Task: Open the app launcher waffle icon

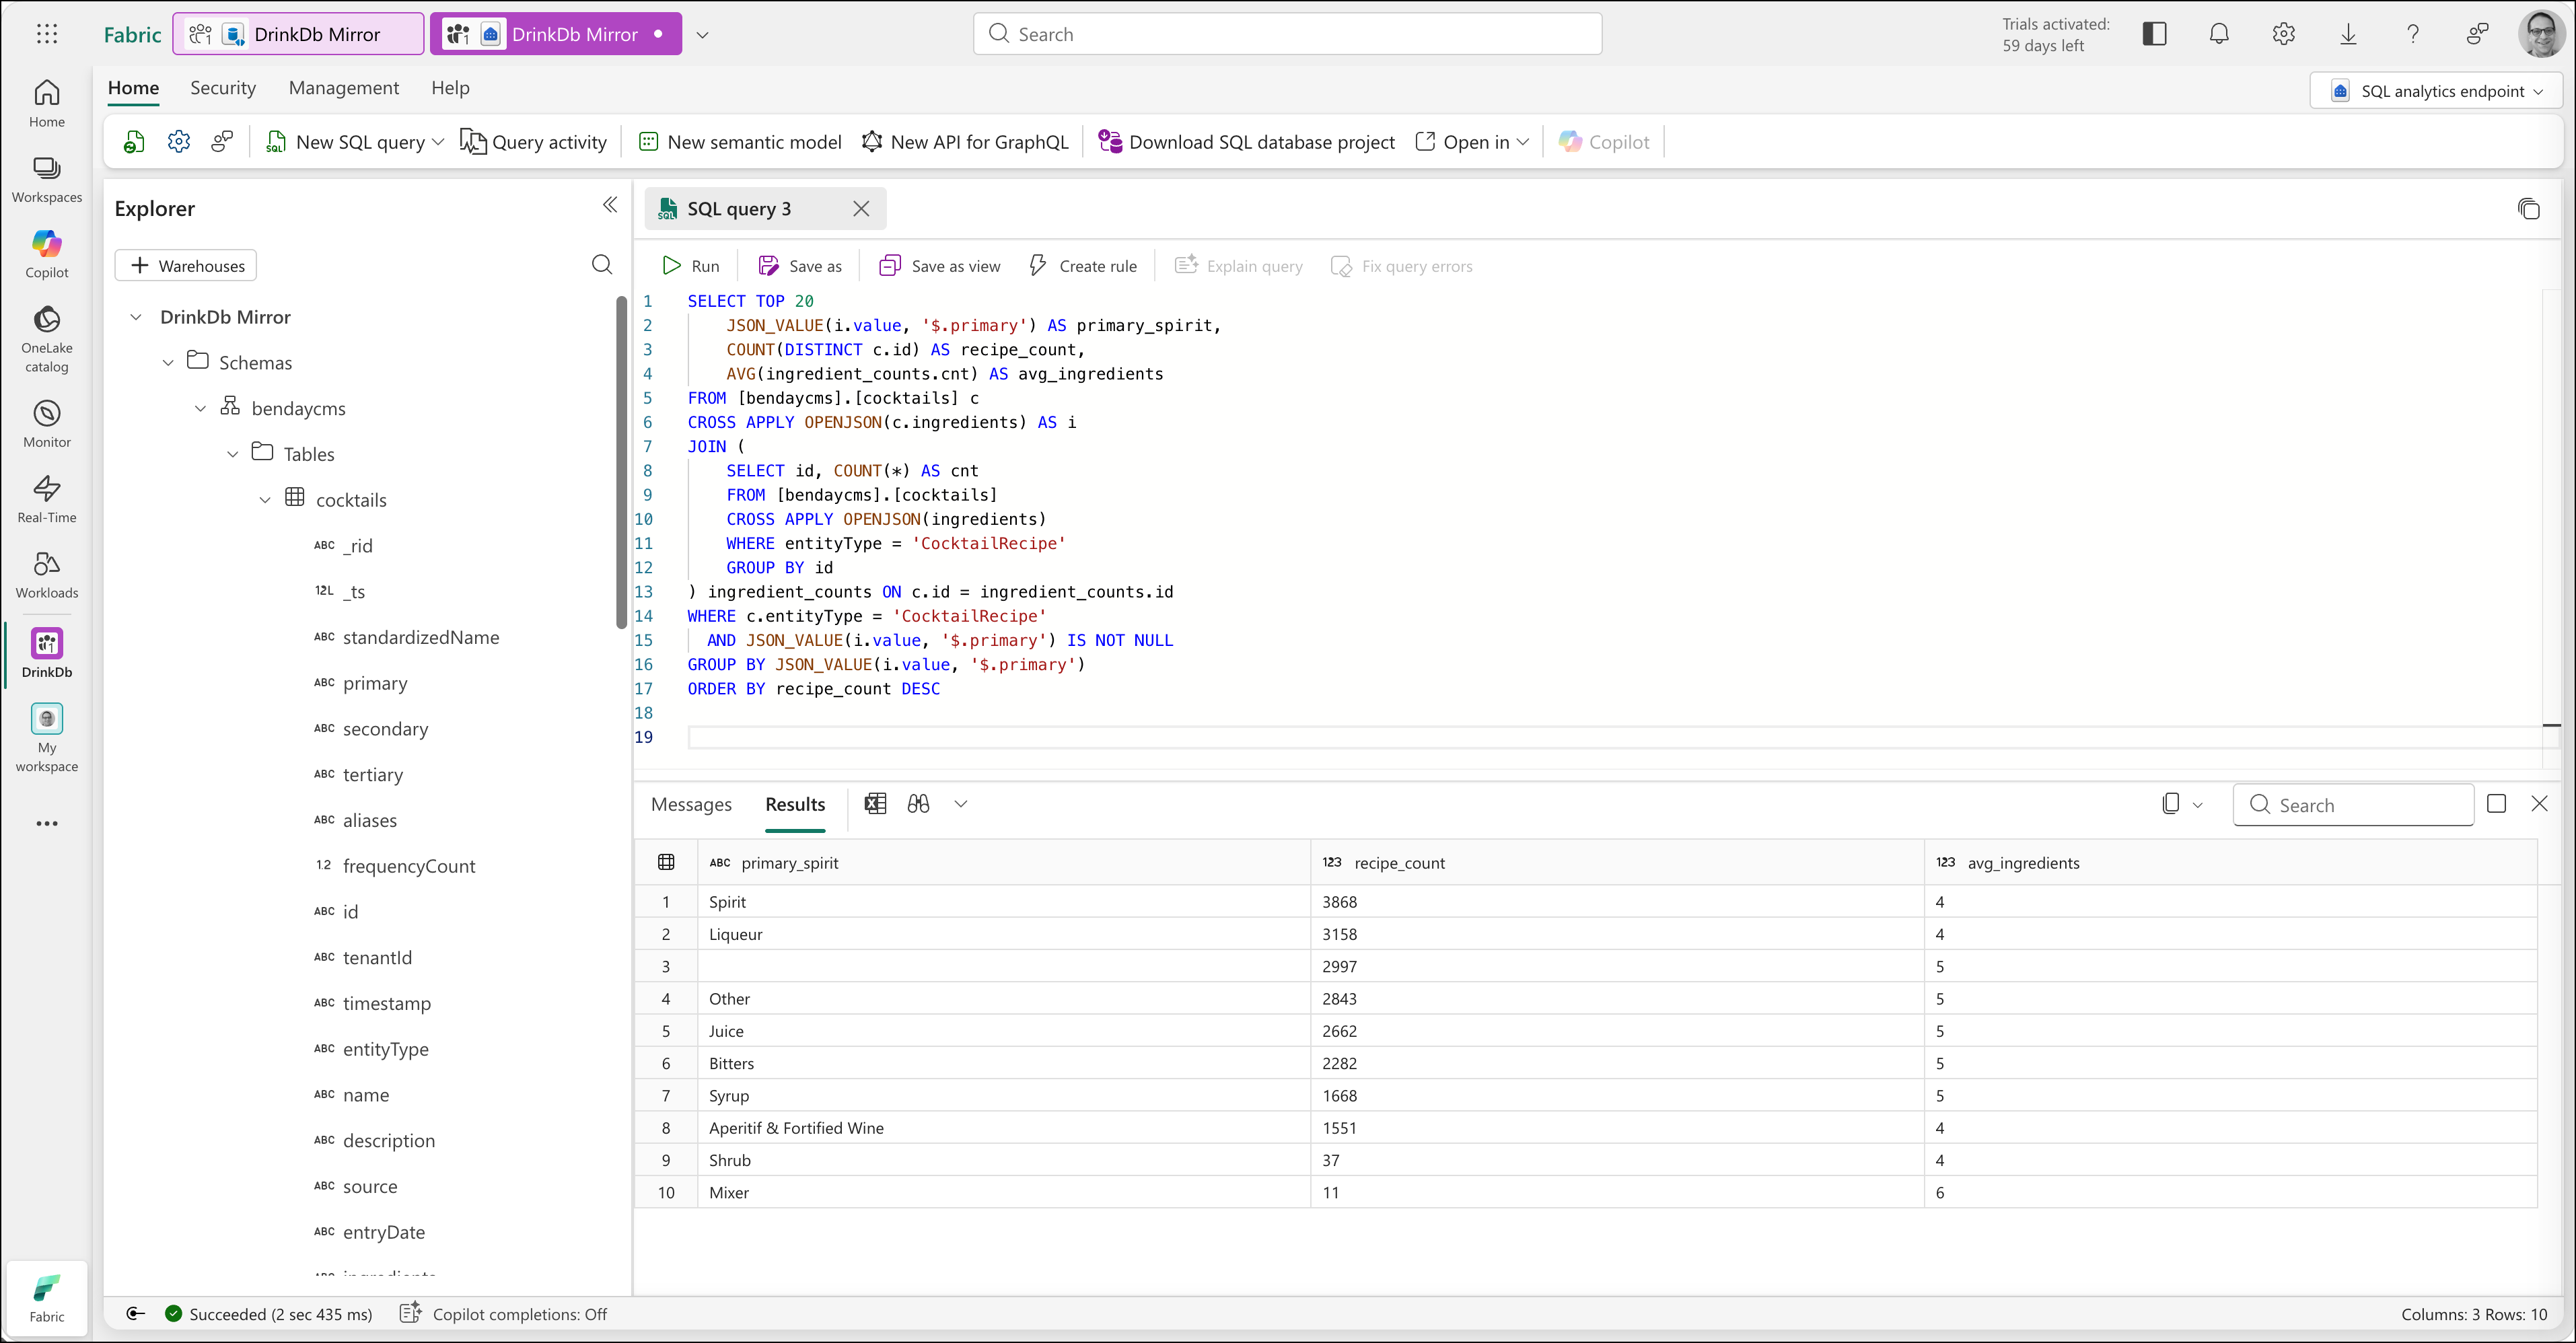Action: 47,34
